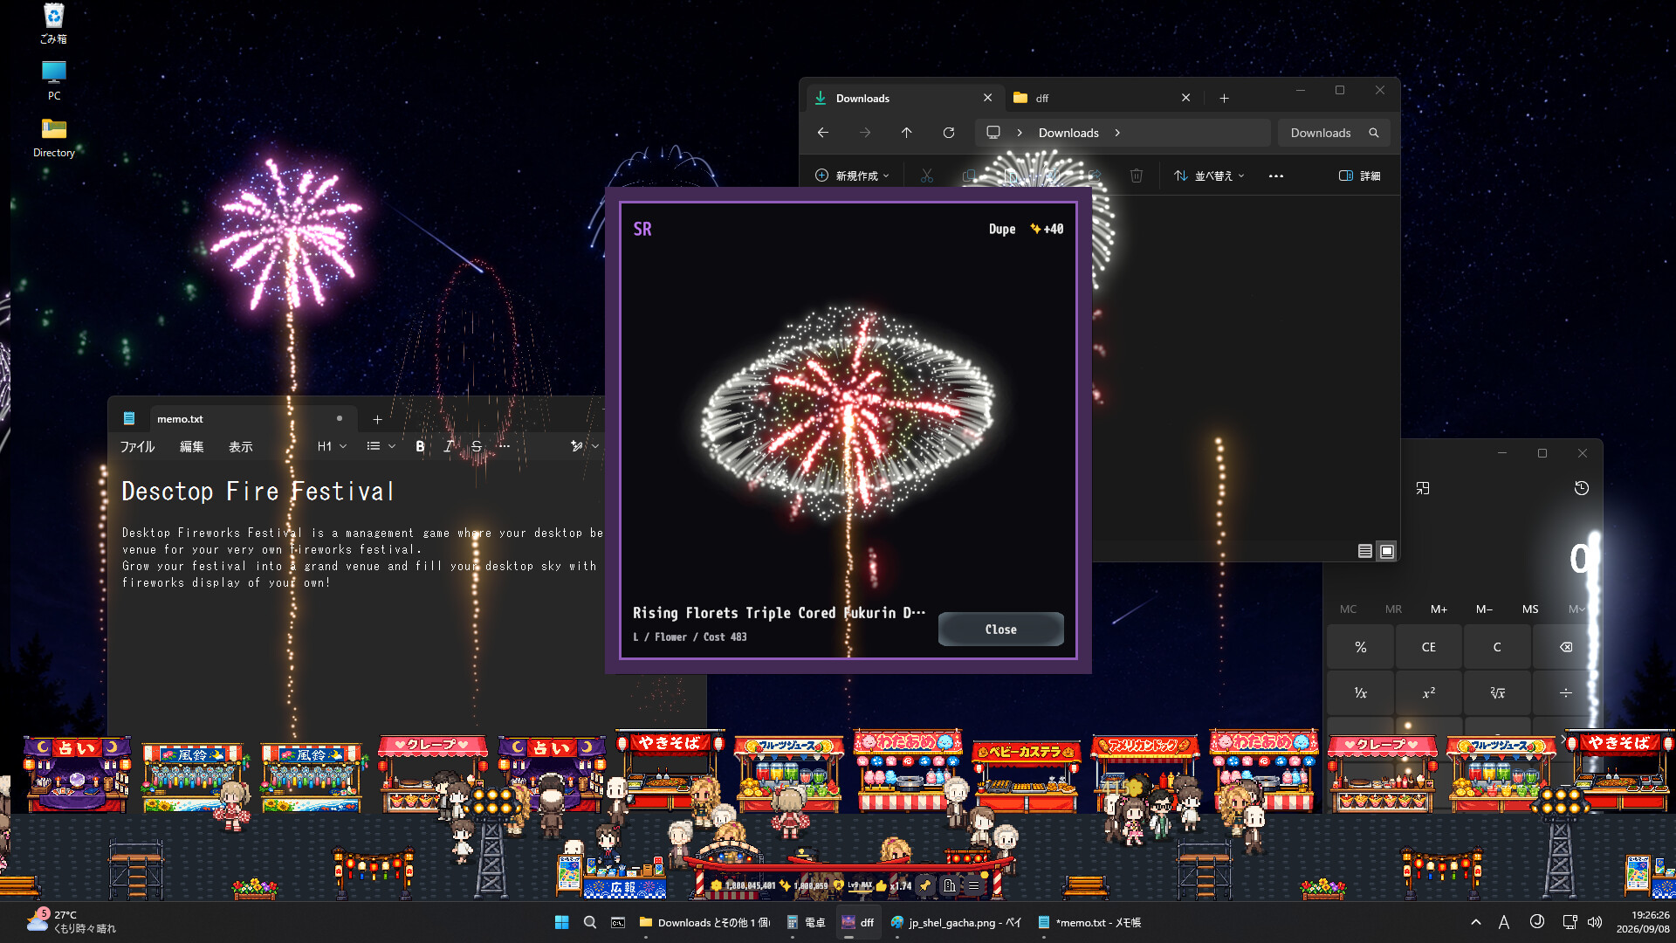The height and width of the screenshot is (943, 1676).
Task: Expand chevron after Downloads in address bar
Action: (x=1117, y=133)
